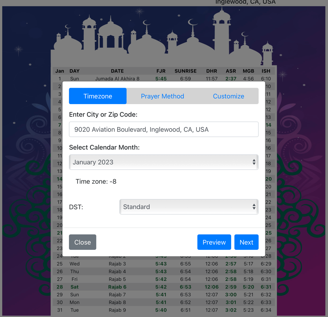Click the Preview button
The width and height of the screenshot is (328, 317).
[x=214, y=242]
